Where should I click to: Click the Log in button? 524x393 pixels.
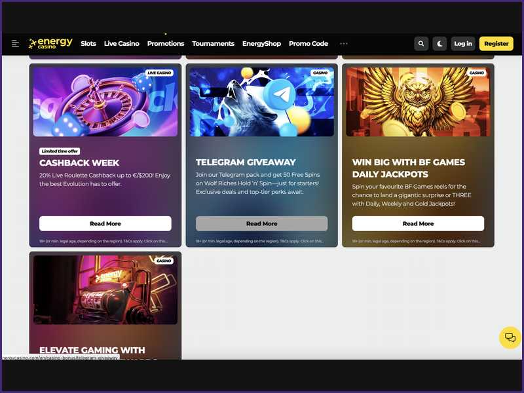pos(462,43)
